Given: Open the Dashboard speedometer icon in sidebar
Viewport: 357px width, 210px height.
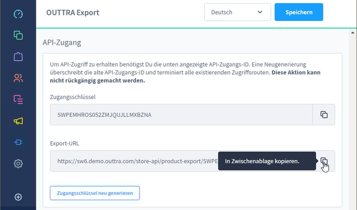Looking at the screenshot, I should pos(18,14).
